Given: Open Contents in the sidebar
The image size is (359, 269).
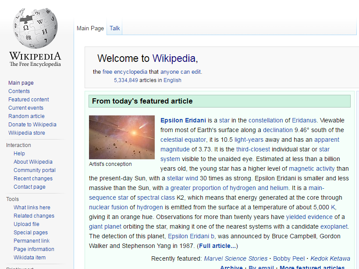Looking at the screenshot, I should coord(19,91).
